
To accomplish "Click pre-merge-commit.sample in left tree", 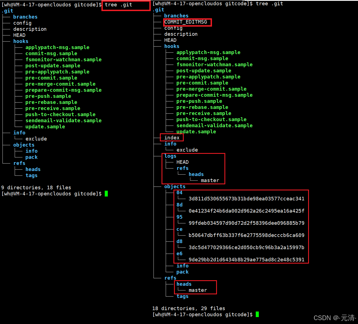I will (x=60, y=84).
